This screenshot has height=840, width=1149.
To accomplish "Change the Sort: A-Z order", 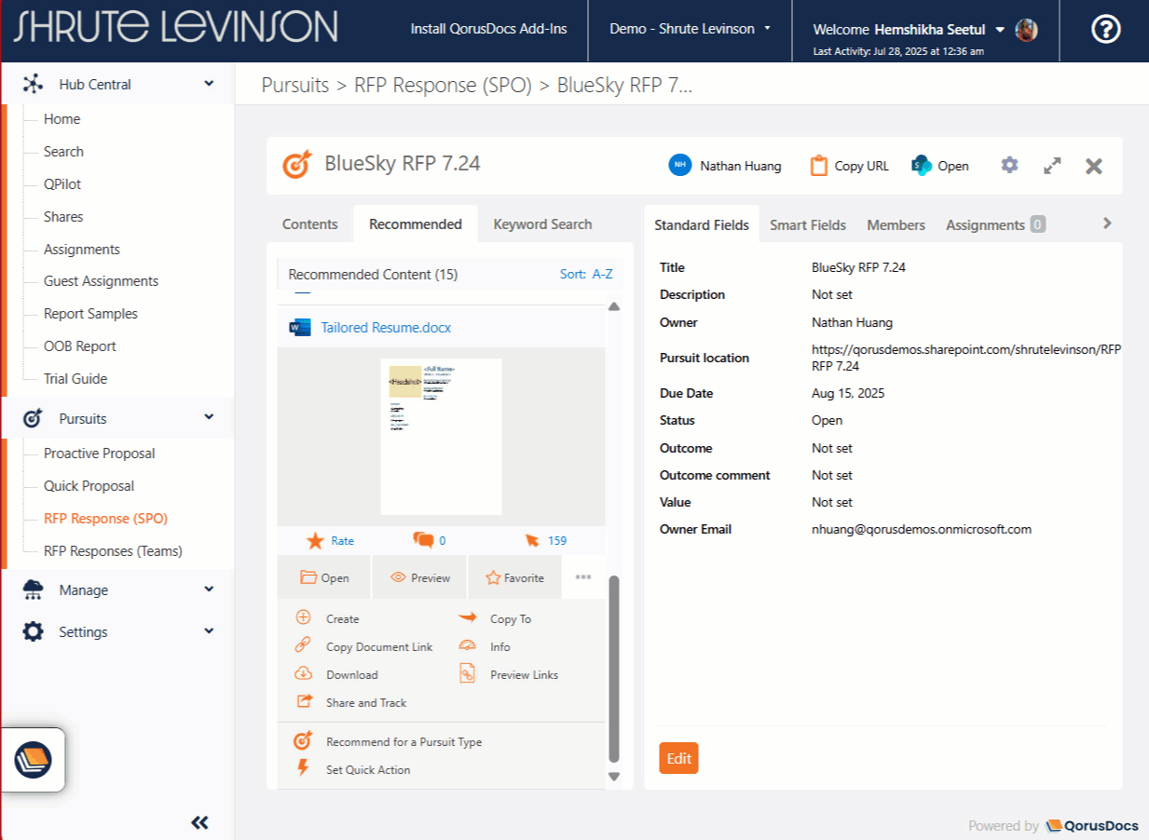I will [x=586, y=275].
